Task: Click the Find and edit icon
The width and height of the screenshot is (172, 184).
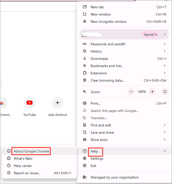Action: pyautogui.click(x=85, y=125)
